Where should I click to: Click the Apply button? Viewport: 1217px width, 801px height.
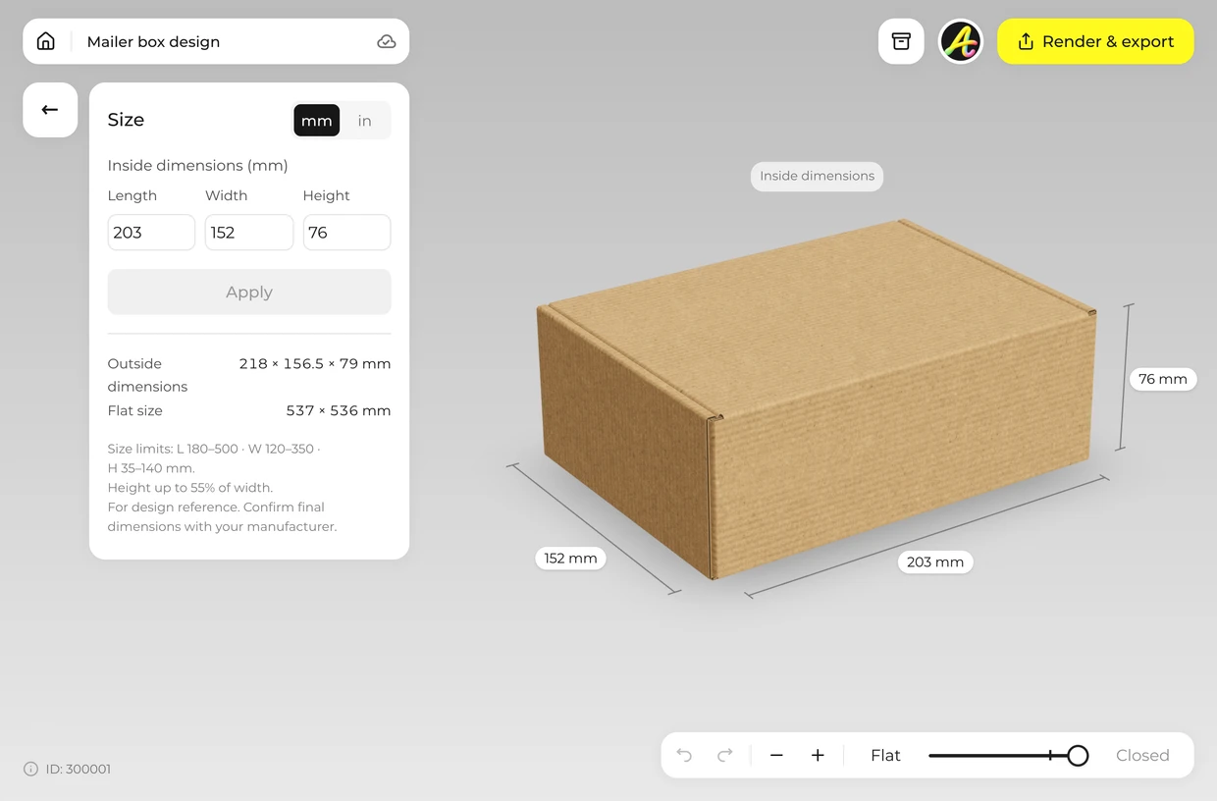click(249, 292)
